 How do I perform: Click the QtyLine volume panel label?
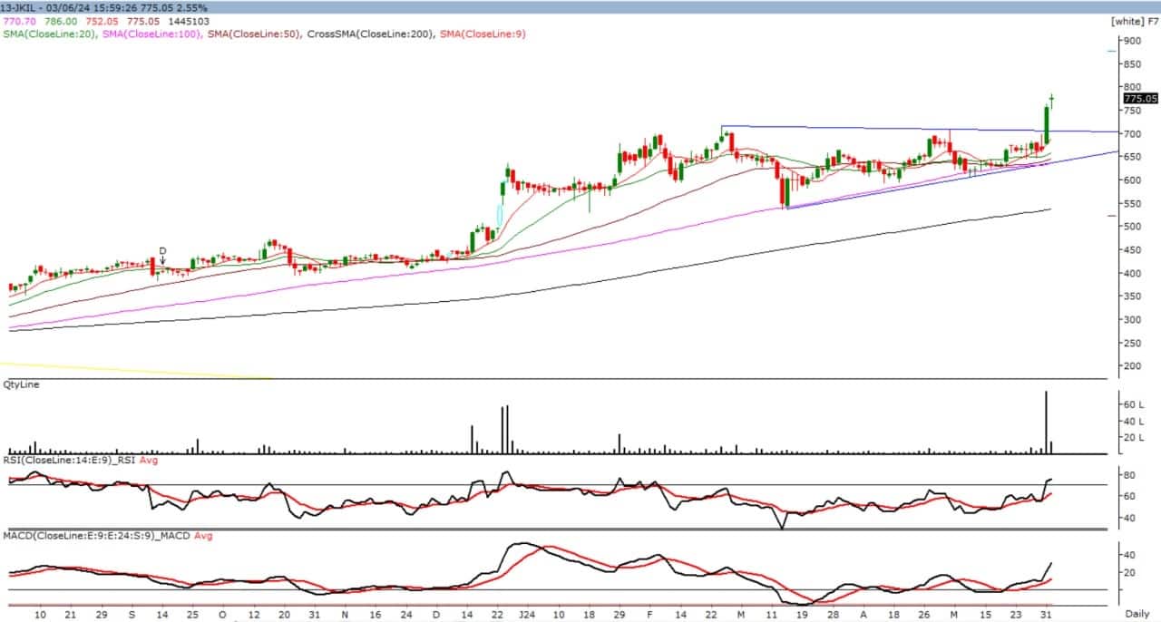pyautogui.click(x=22, y=384)
